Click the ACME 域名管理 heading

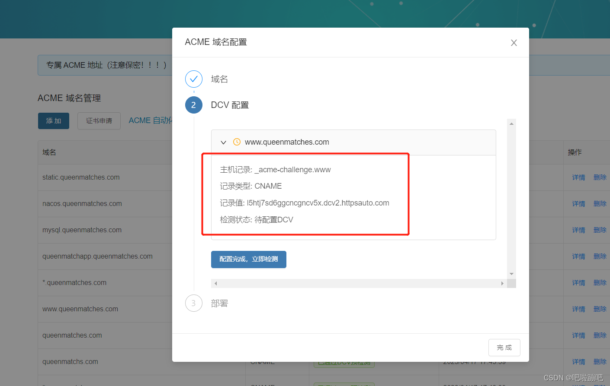[x=69, y=98]
